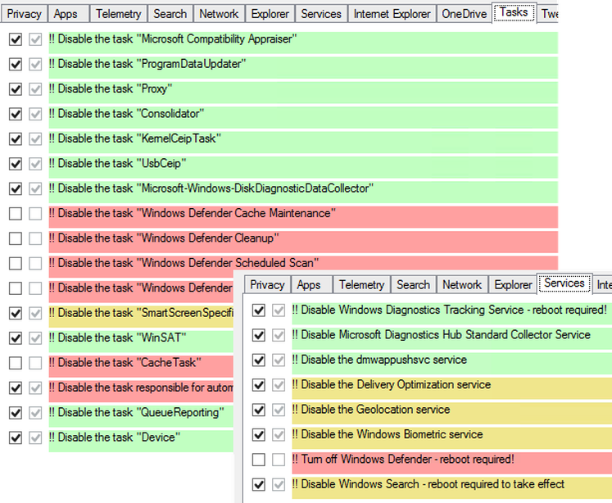
Task: Open Explorer tab in the lower window
Action: (513, 285)
